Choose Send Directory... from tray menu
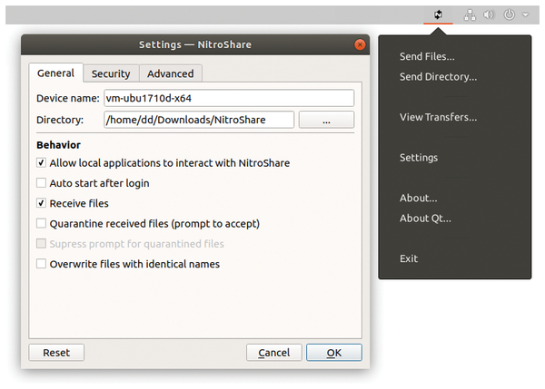 click(438, 77)
